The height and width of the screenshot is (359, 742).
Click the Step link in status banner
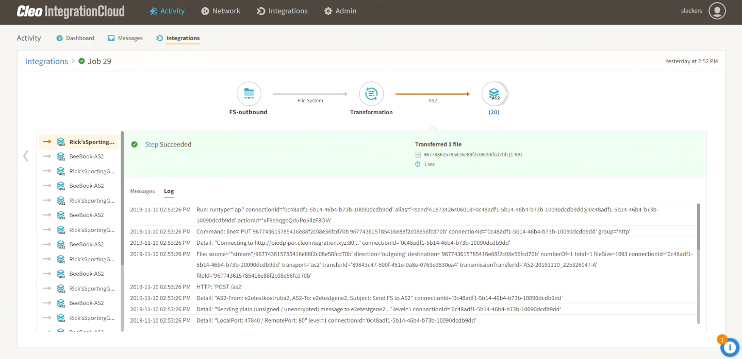coord(152,145)
